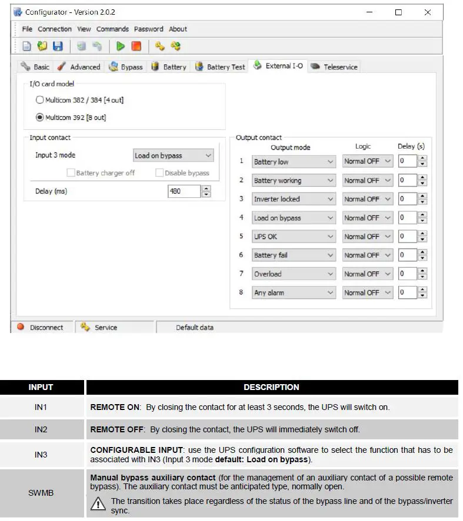This screenshot has width=463, height=521.
Task: Click the green Play start icon
Action: click(x=121, y=46)
